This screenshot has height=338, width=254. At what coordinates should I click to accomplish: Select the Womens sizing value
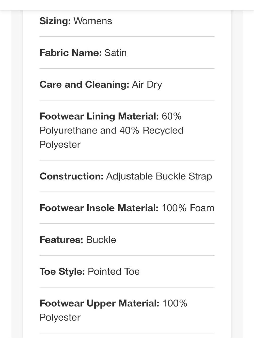point(93,21)
